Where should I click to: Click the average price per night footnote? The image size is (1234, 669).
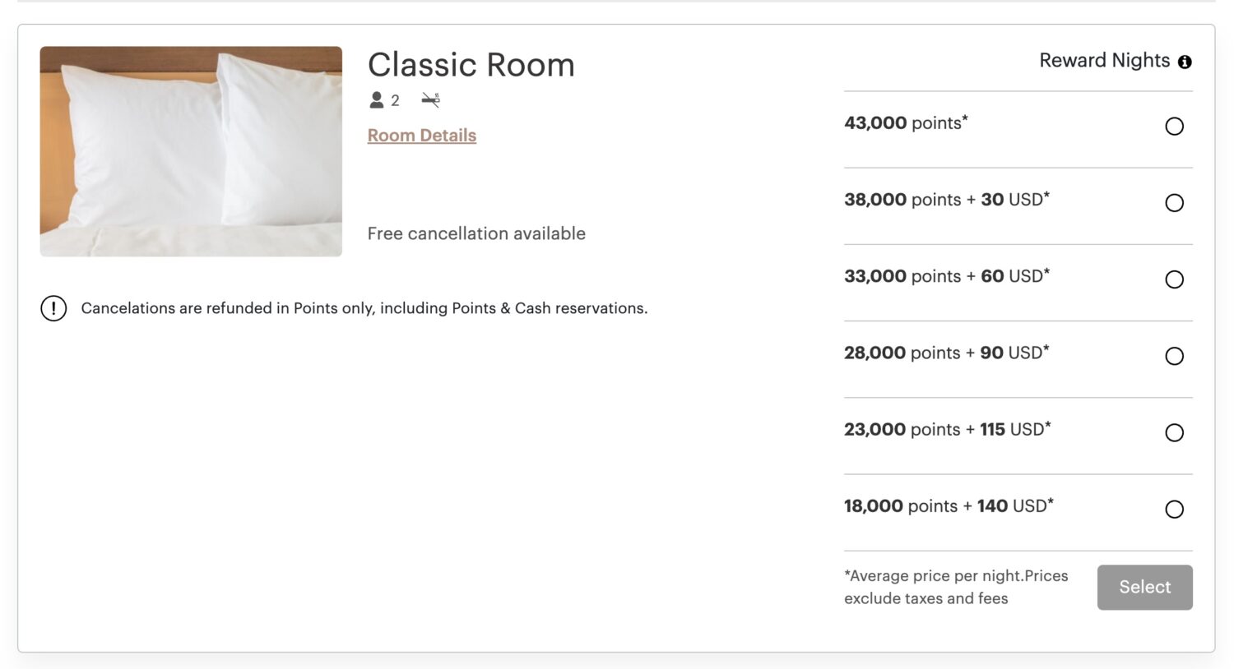(x=956, y=587)
